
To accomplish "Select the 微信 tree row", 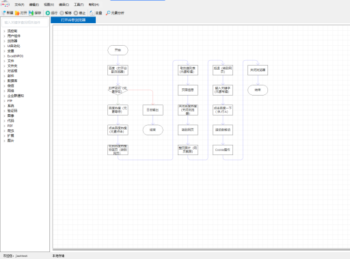I will click(10, 86).
